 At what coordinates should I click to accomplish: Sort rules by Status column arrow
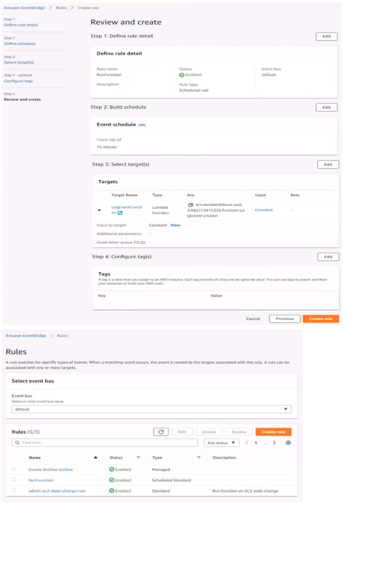point(138,458)
